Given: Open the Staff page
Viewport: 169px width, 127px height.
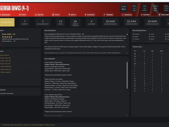Looking at the screenshot, I should click(x=23, y=15).
